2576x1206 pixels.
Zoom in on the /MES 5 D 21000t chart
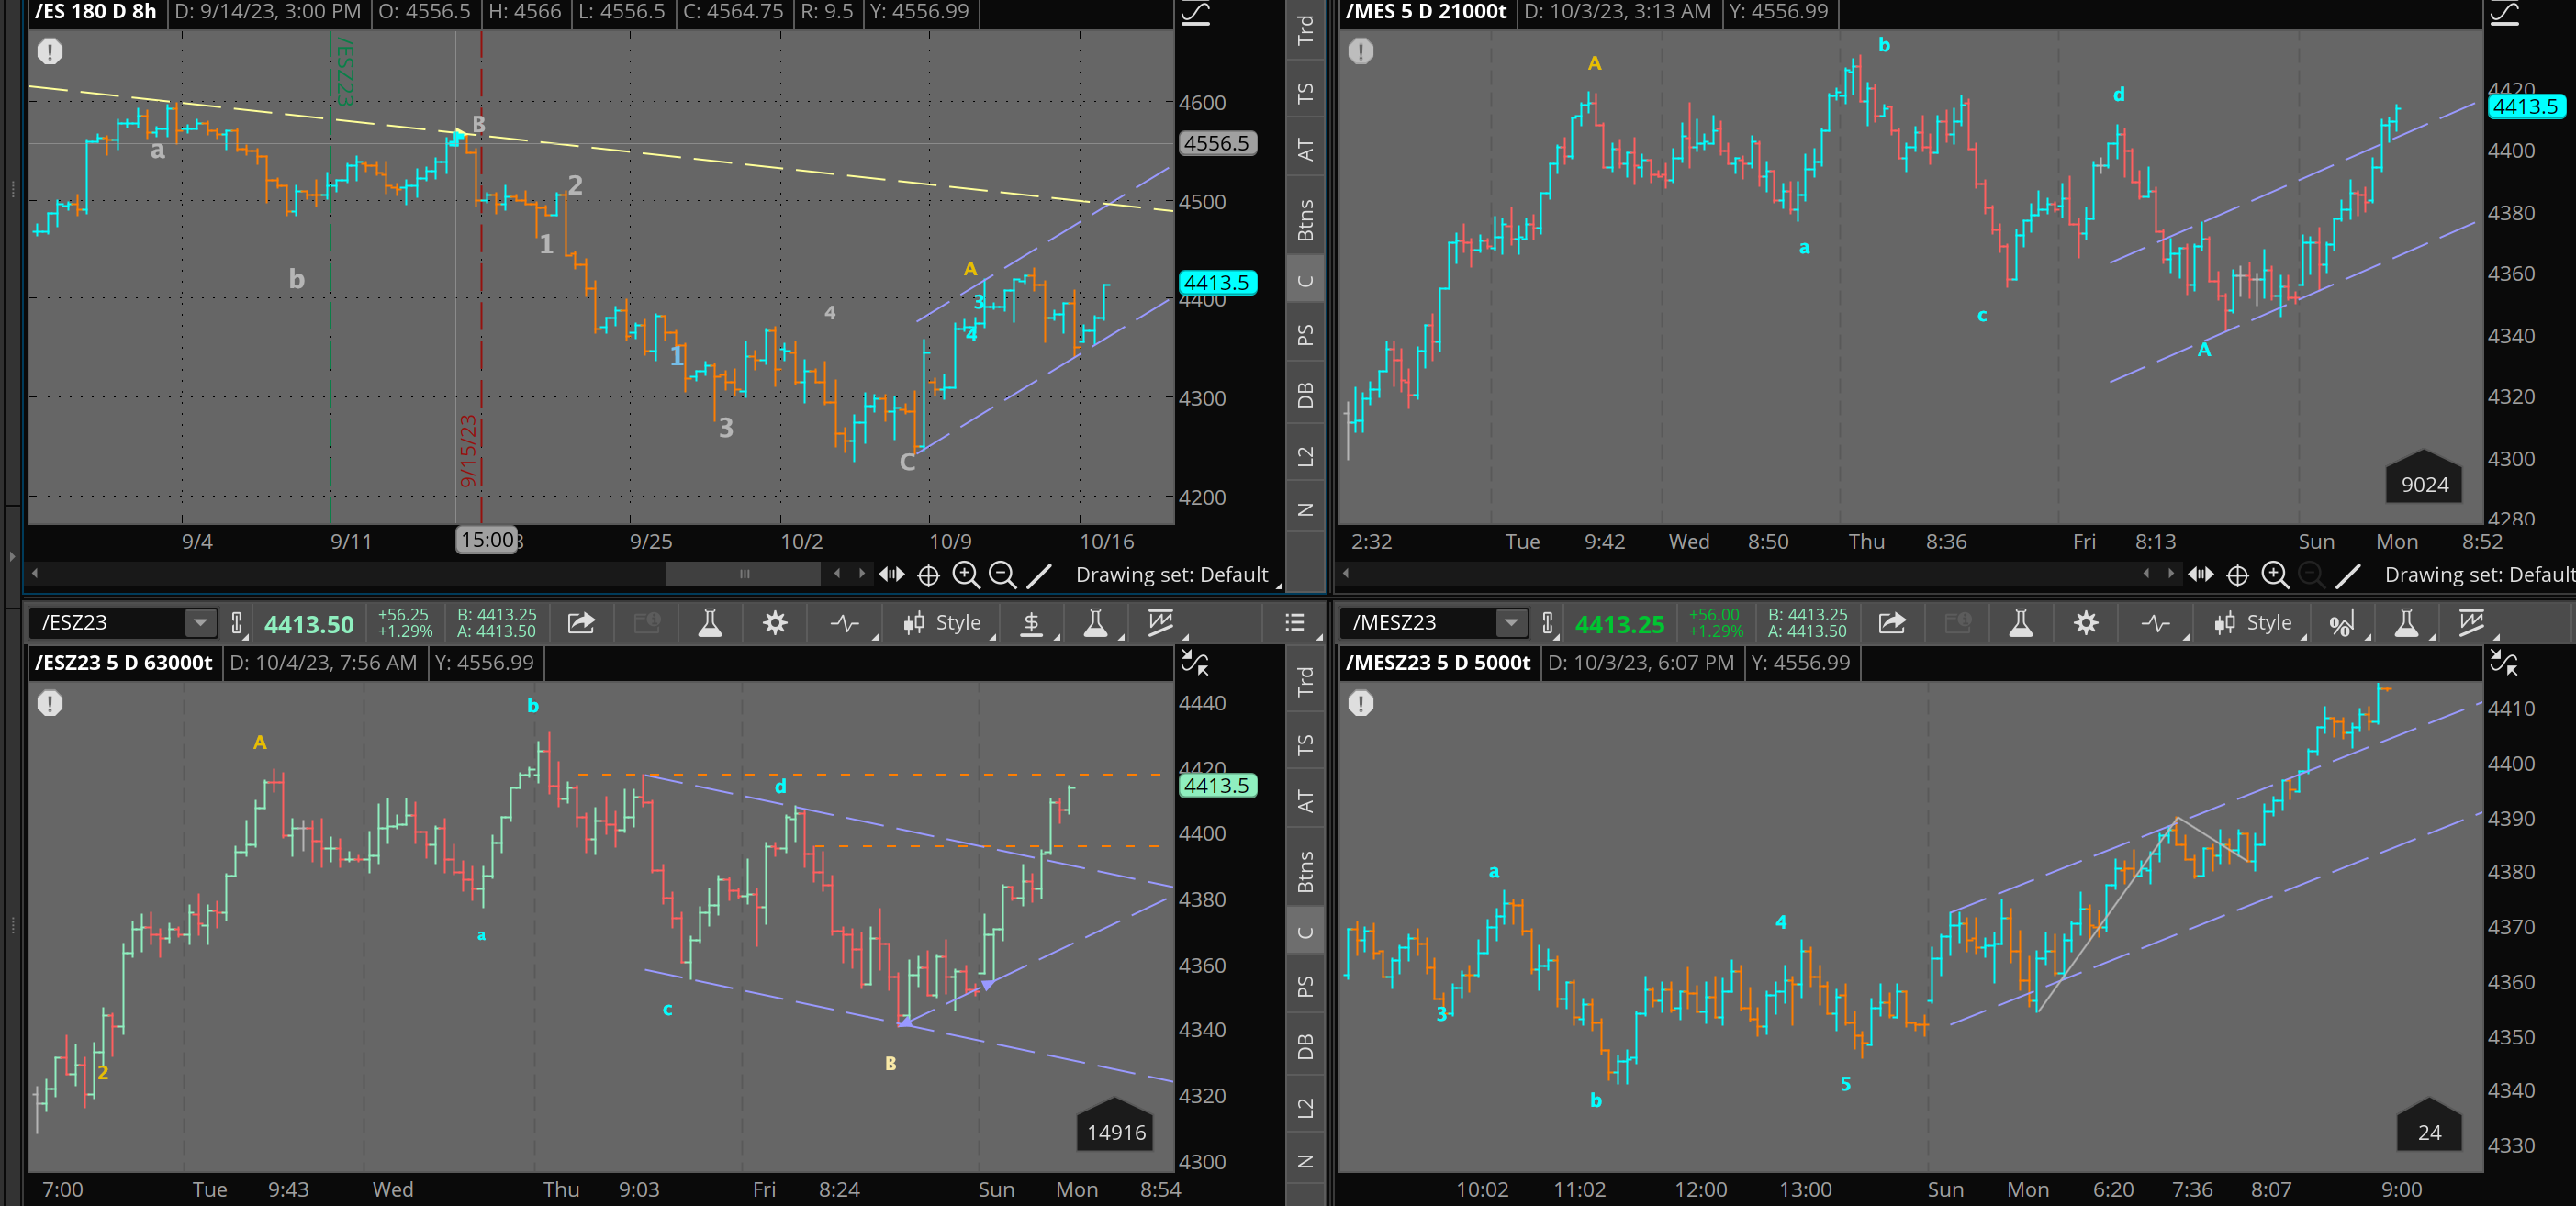point(2275,575)
